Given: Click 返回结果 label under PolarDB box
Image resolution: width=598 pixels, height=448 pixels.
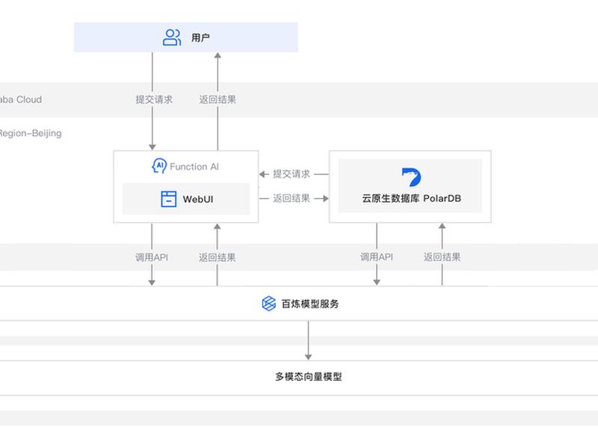Looking at the screenshot, I should 442,257.
